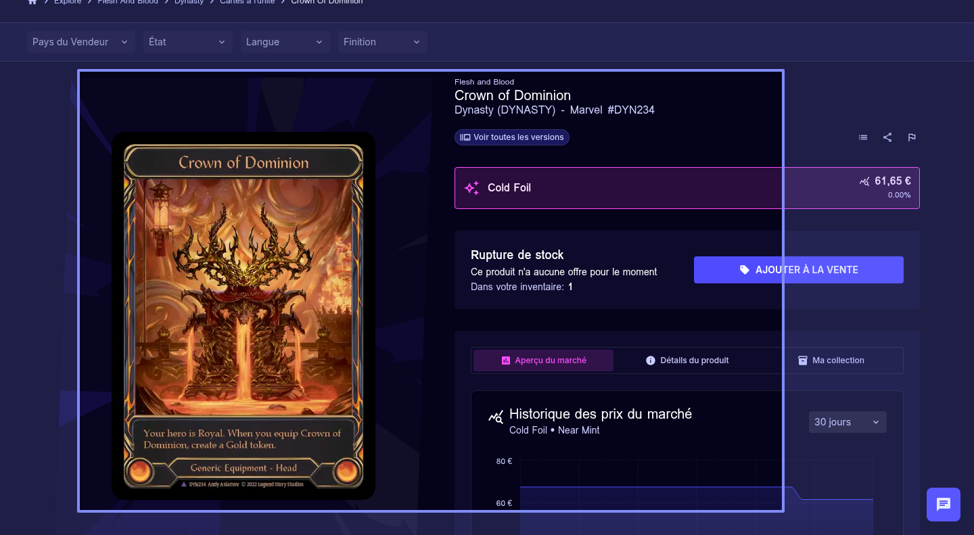Viewport: 974px width, 535px height.
Task: Navigate to Cartes à l'unité breadcrumb
Action: 247,2
